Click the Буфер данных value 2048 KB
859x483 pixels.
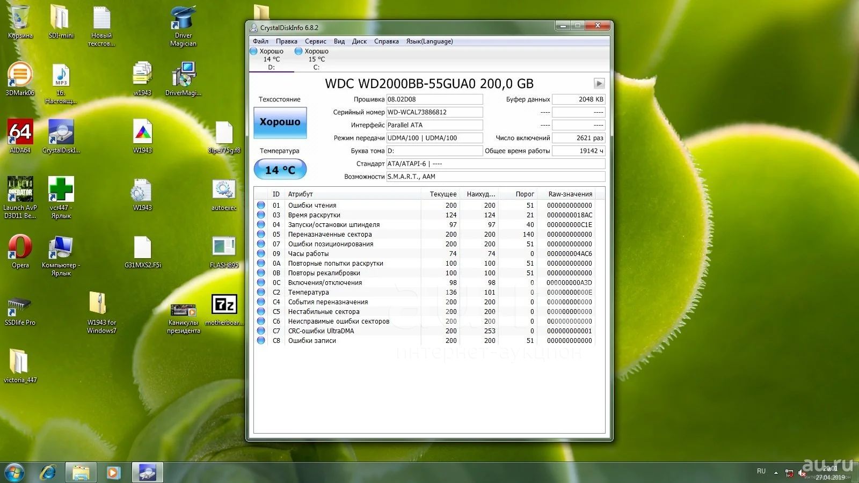(x=578, y=99)
